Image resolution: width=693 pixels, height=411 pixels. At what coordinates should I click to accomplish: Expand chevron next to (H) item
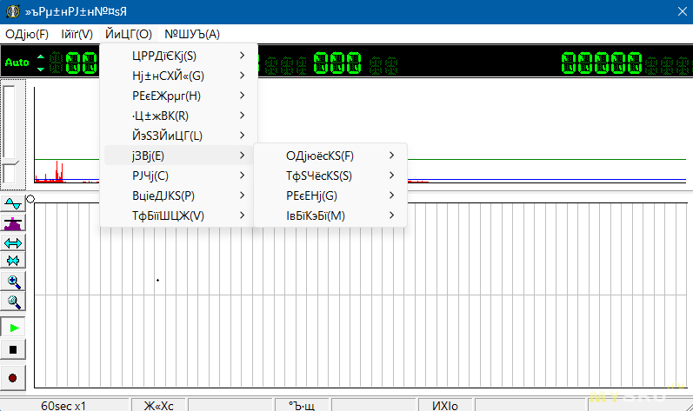point(243,96)
